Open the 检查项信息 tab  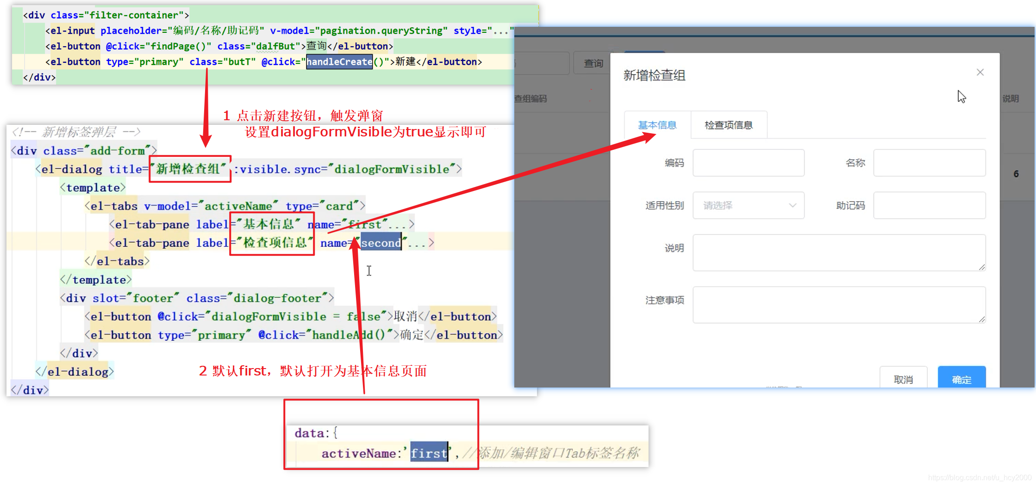tap(729, 125)
